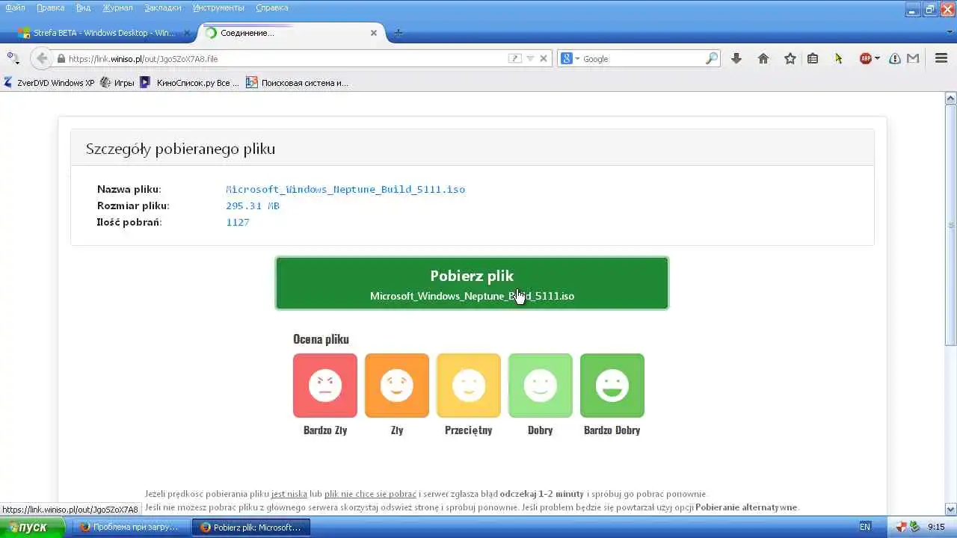Open address bar history dropdown arrow

tap(530, 58)
